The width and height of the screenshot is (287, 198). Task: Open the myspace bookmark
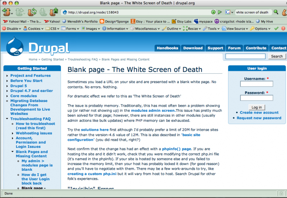[x=203, y=21]
